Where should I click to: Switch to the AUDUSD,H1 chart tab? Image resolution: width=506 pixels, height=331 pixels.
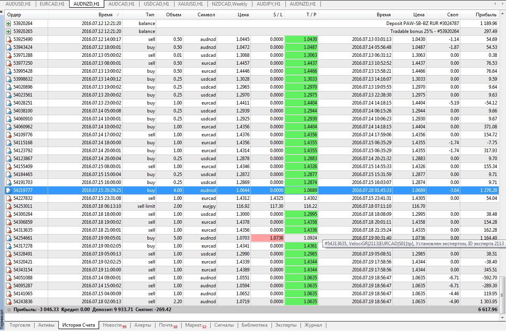(x=19, y=4)
